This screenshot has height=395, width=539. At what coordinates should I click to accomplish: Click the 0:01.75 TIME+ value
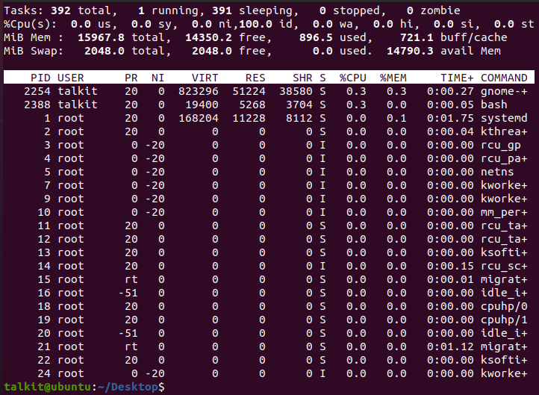coord(450,118)
